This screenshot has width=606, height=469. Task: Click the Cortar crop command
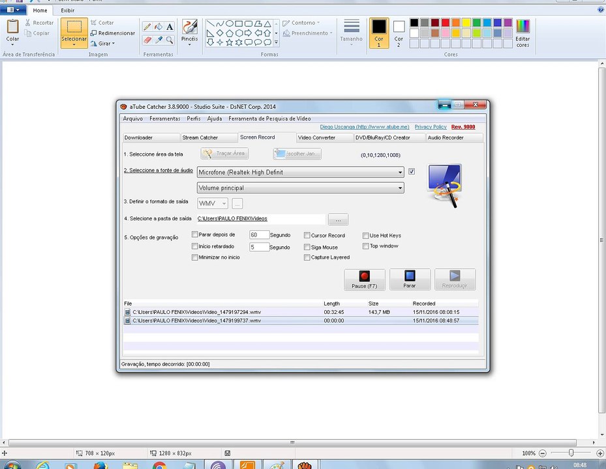[x=102, y=23]
